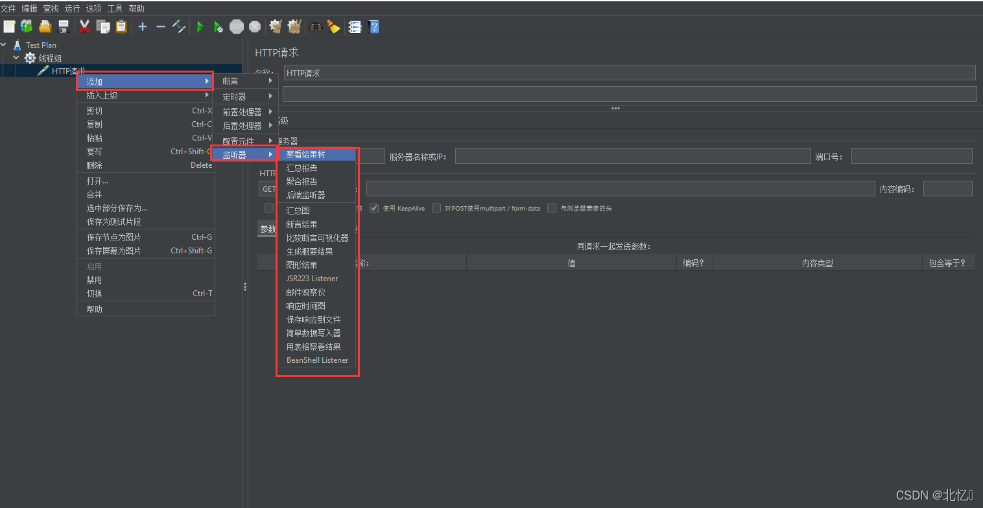Click the 内容编码 input field
This screenshot has width=983, height=508.
(x=947, y=189)
